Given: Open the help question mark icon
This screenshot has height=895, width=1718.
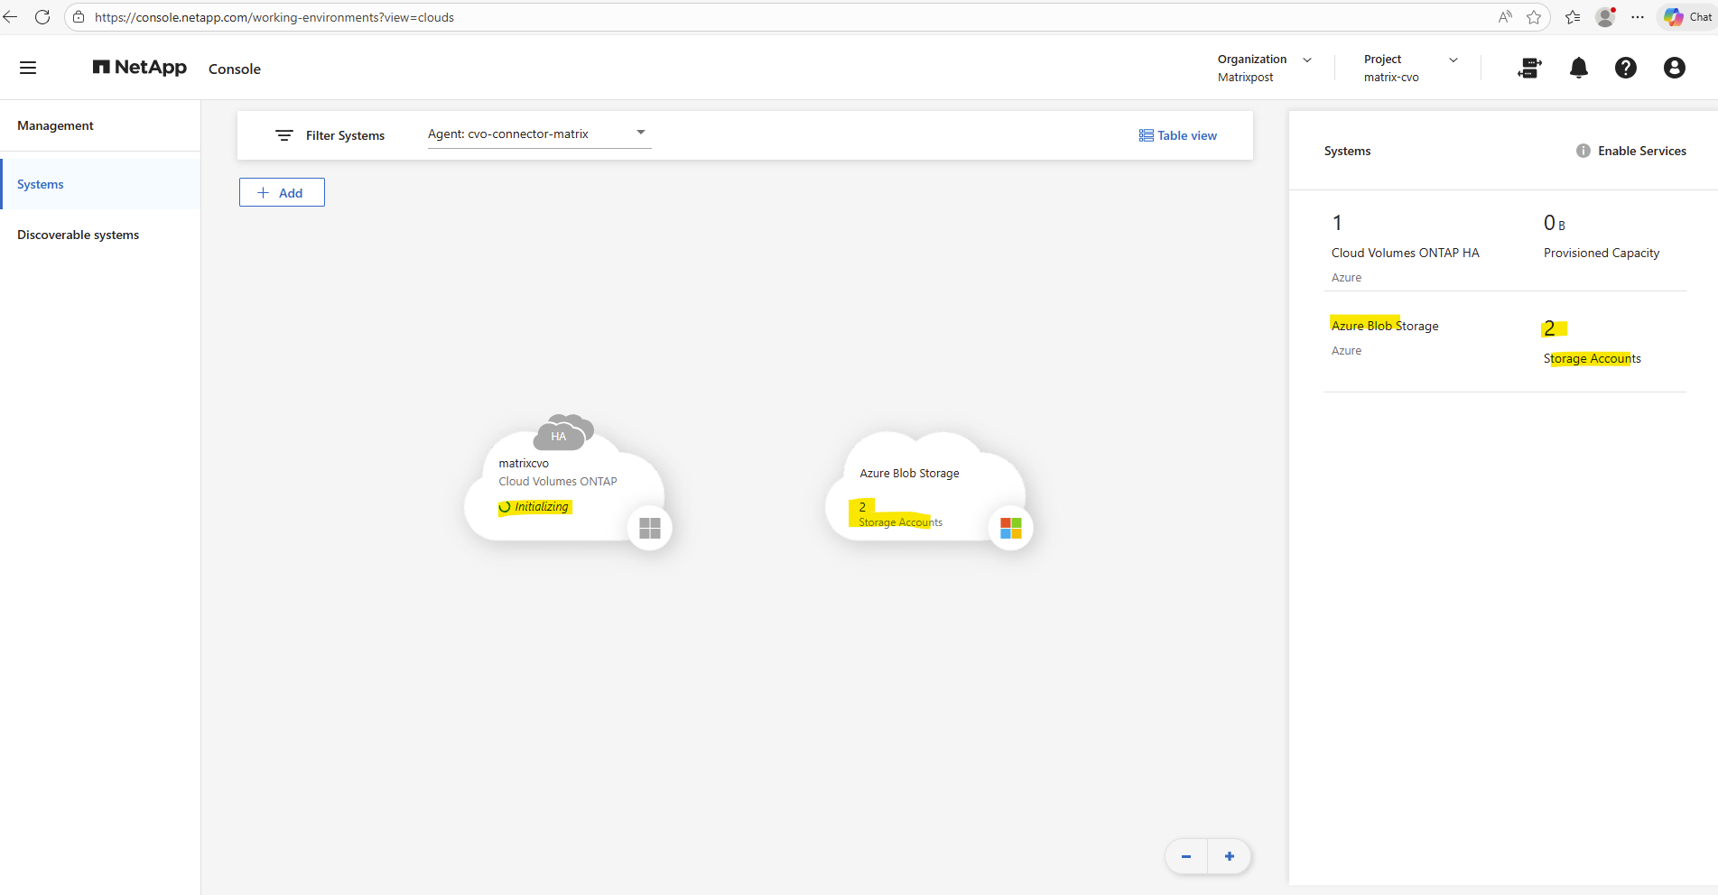Looking at the screenshot, I should tap(1625, 68).
